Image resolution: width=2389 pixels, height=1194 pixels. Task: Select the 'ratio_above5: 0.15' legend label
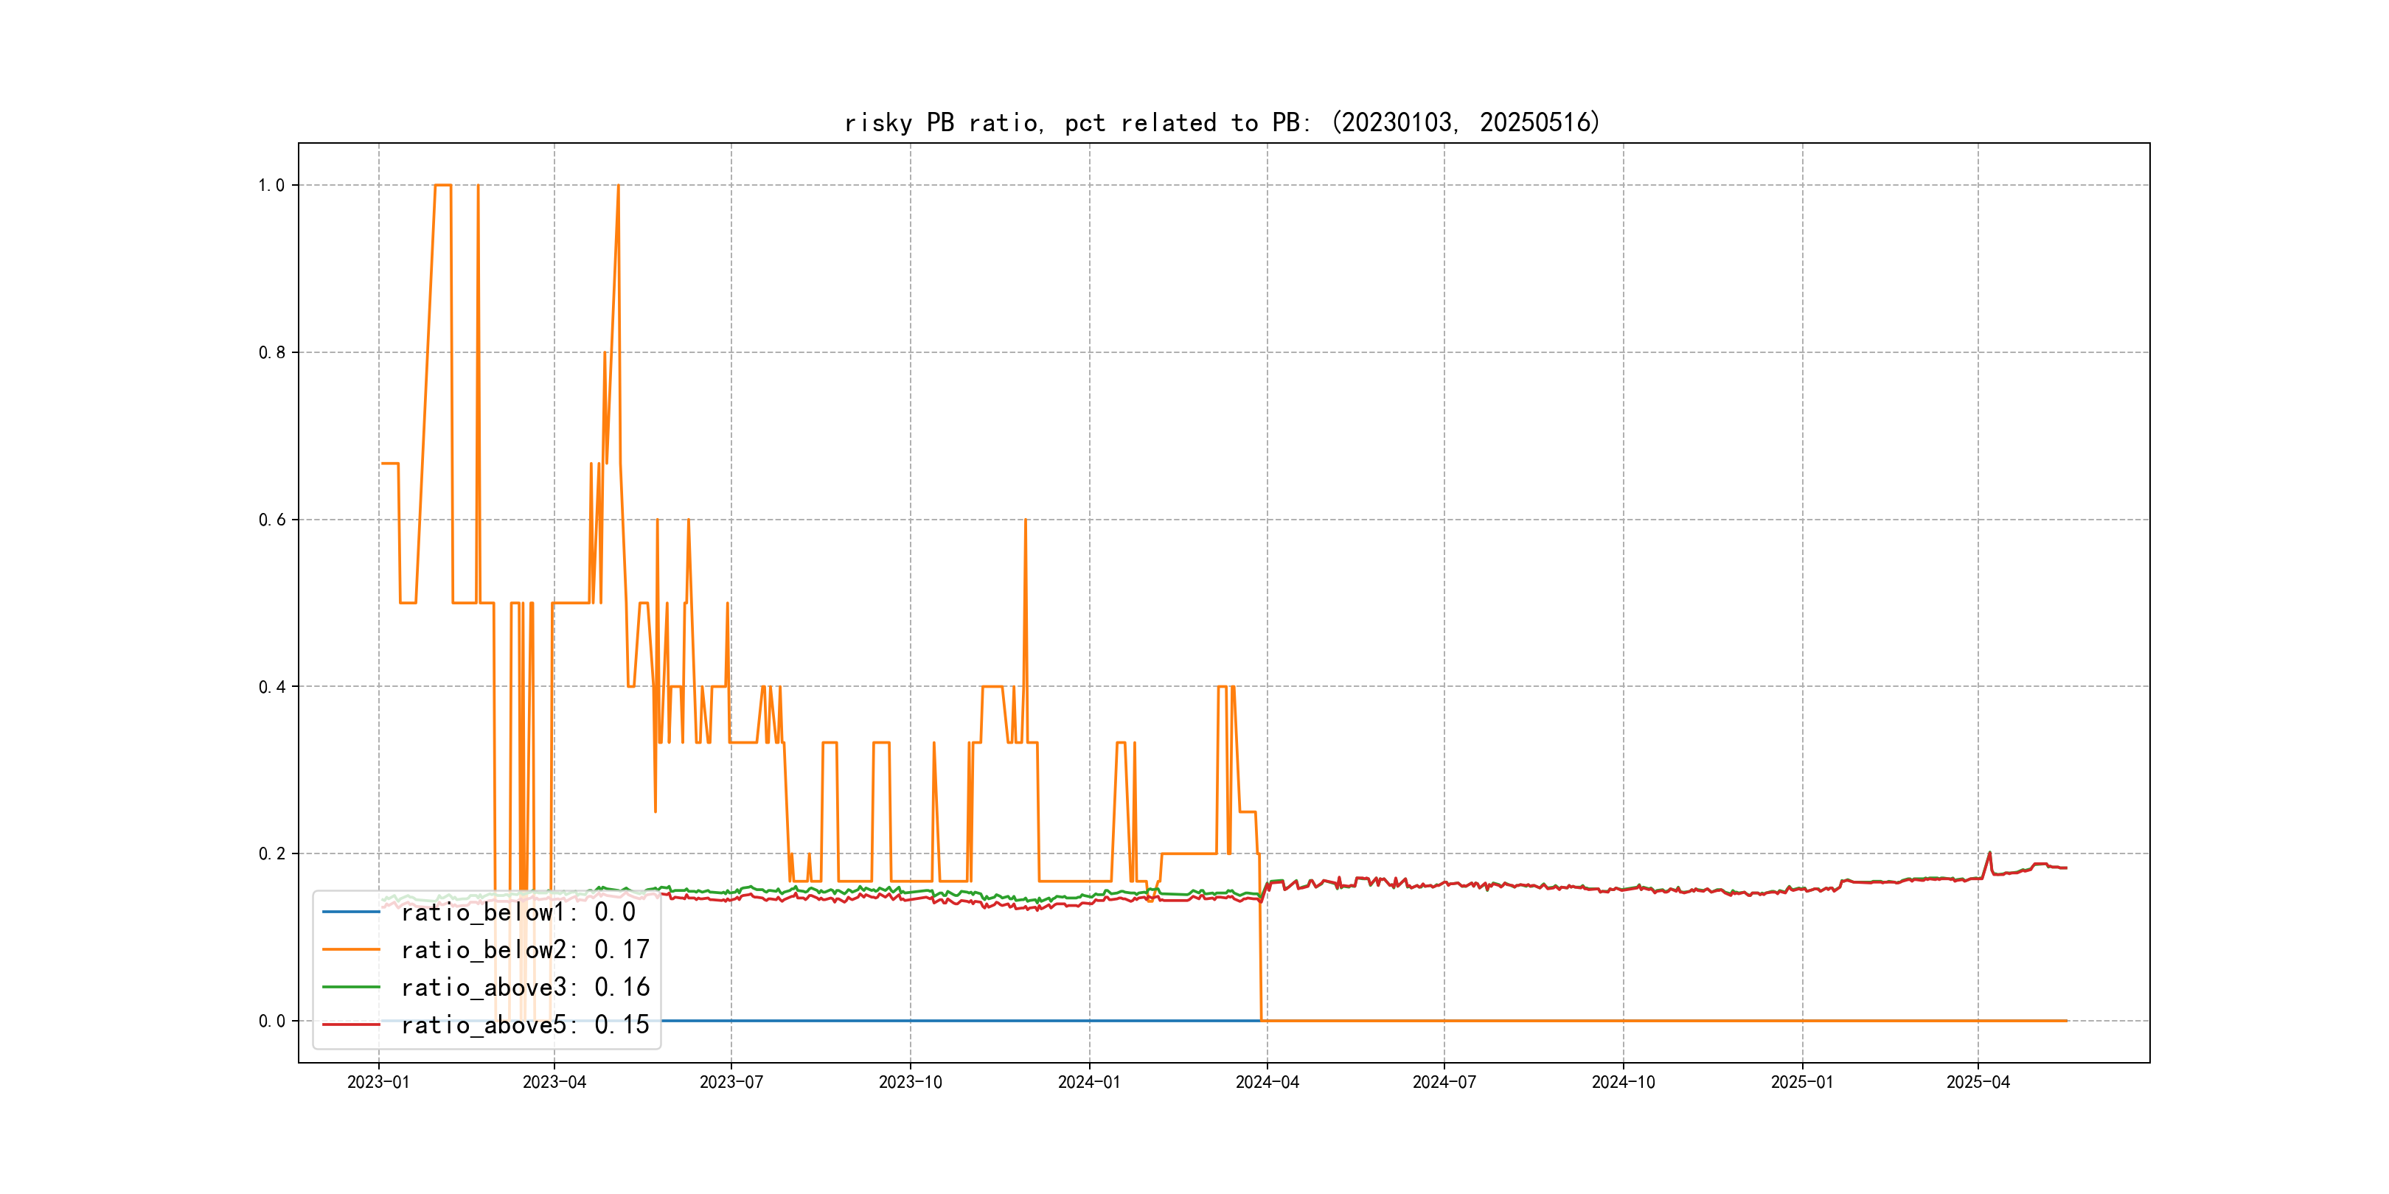(x=525, y=1024)
